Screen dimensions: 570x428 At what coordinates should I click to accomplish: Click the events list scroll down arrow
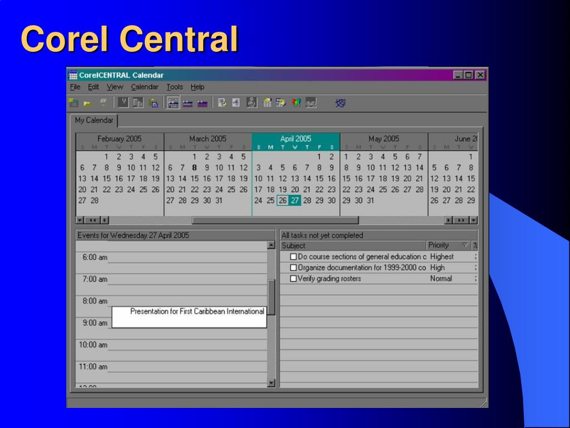click(271, 383)
